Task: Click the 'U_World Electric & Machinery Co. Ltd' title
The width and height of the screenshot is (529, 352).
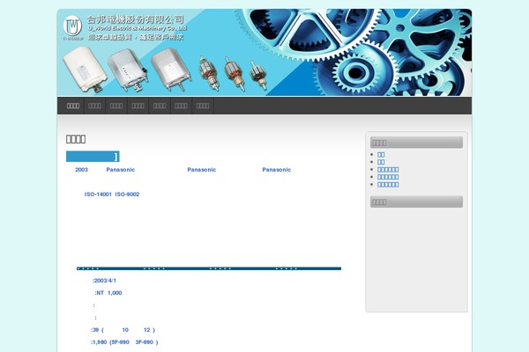Action: [x=137, y=28]
